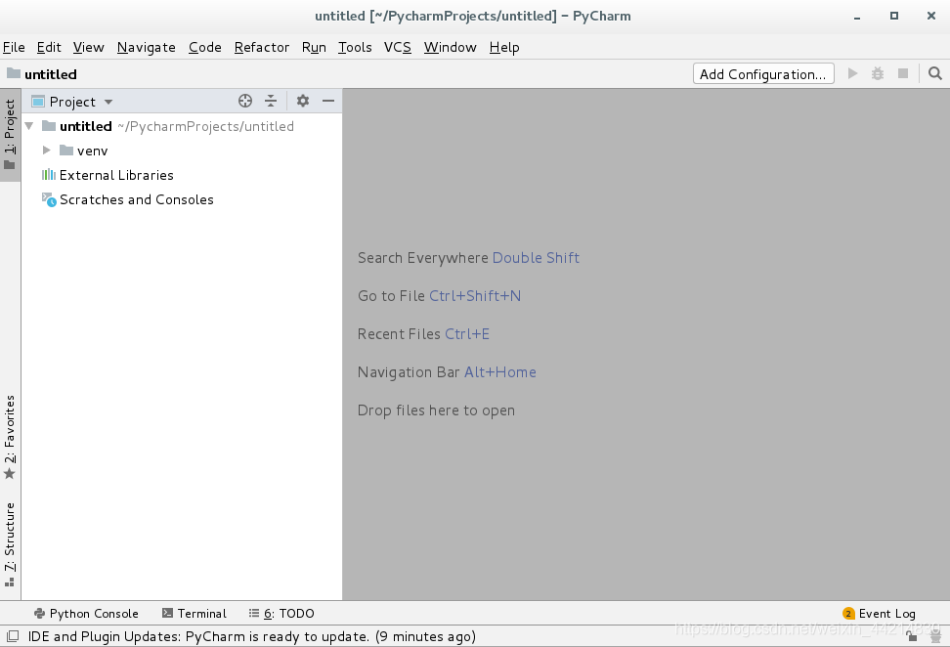This screenshot has height=647, width=950.
Task: Click the Double Shift shortcut hint
Action: (x=536, y=257)
